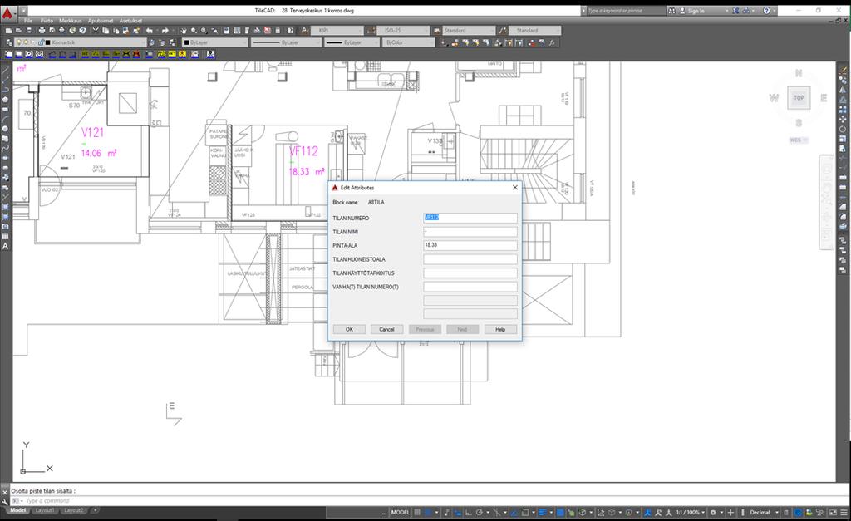Click the first TilaCAD toolbar icon
851x521 pixels.
(8, 54)
